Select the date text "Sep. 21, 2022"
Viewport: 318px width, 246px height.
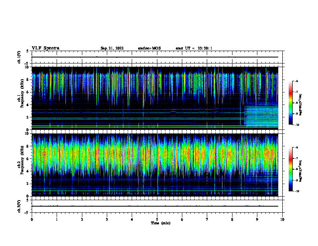pyautogui.click(x=112, y=48)
